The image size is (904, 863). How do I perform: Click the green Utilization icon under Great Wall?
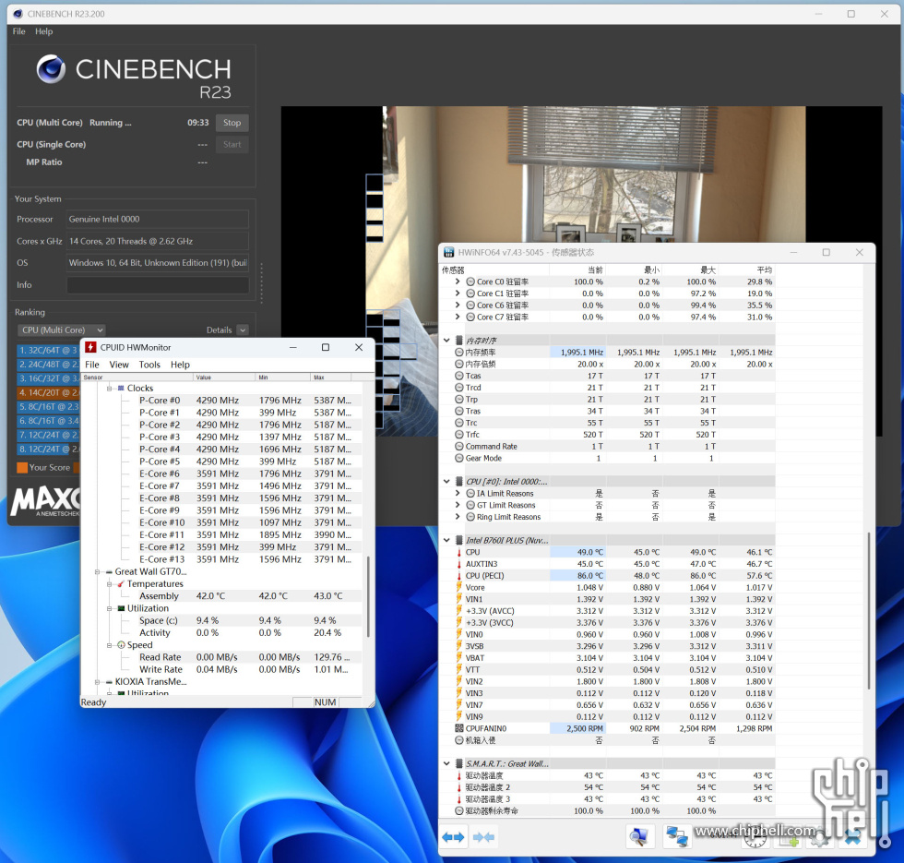point(121,608)
